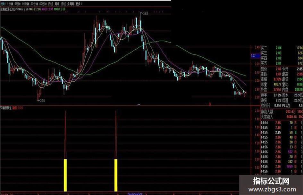
Task: Click the 内盘 label
Action: [285, 90]
